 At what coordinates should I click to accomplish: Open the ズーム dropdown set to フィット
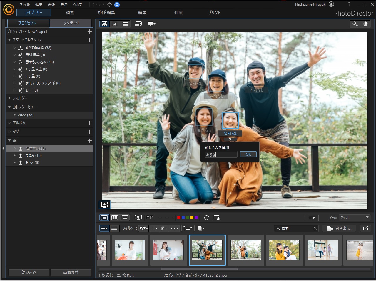pos(355,217)
